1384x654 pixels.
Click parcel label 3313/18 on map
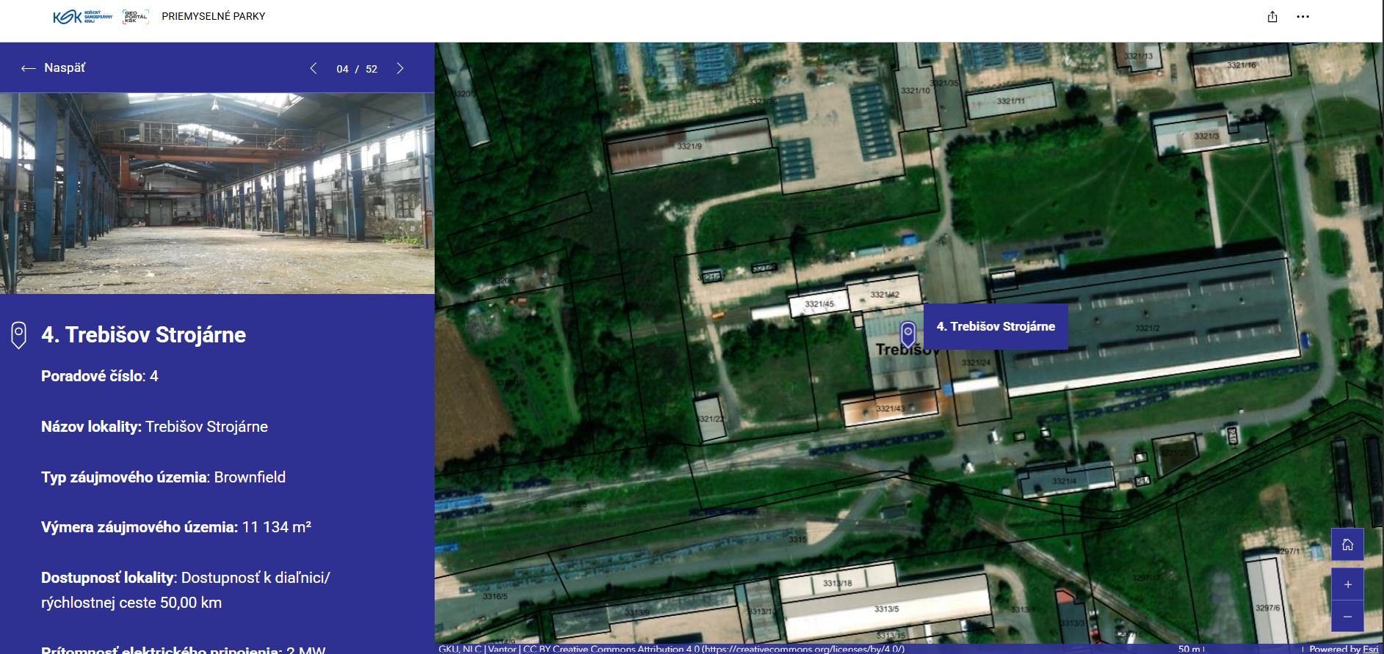pyautogui.click(x=837, y=584)
